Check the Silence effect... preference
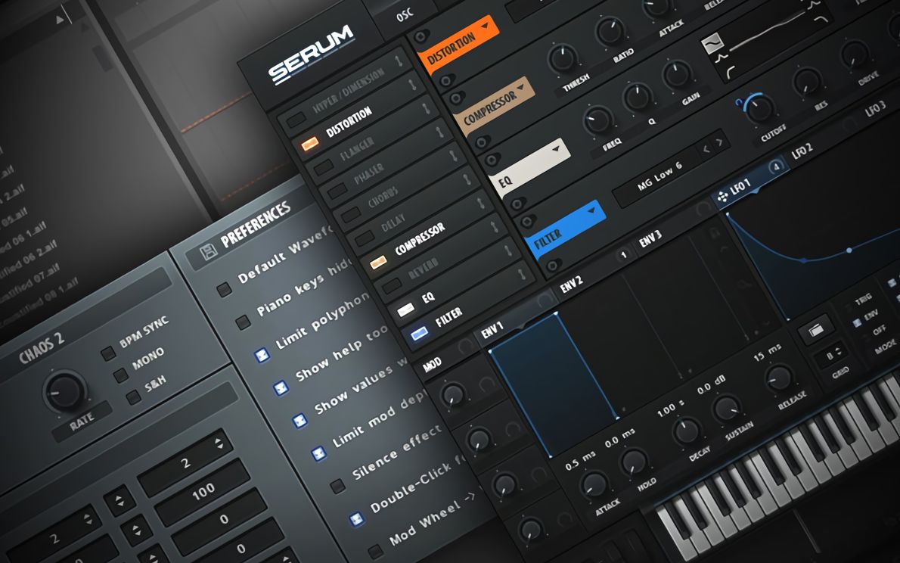The height and width of the screenshot is (563, 900). pyautogui.click(x=338, y=487)
